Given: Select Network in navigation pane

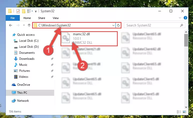Looking at the screenshot, I should [23, 101].
